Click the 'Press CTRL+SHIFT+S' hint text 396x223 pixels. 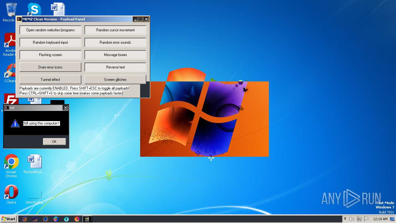pyautogui.click(x=71, y=93)
